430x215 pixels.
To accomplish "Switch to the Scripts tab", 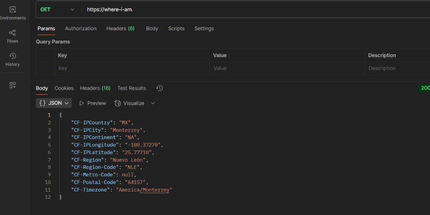I will coord(176,29).
